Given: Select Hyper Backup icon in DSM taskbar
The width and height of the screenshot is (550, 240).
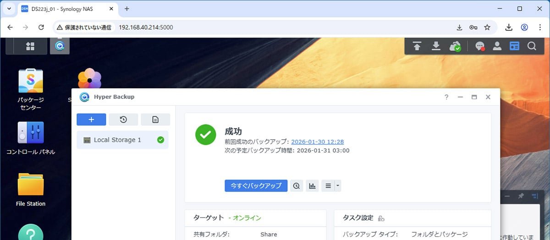Looking at the screenshot, I should 60,46.
